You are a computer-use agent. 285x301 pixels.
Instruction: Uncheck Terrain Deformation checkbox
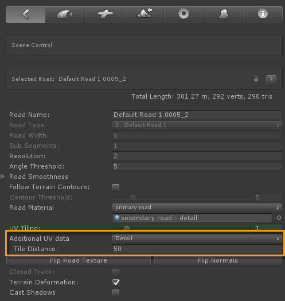click(x=116, y=282)
